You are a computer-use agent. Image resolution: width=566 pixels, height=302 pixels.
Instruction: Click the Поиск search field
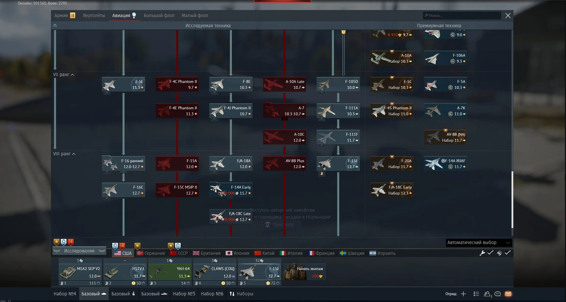(x=462, y=16)
